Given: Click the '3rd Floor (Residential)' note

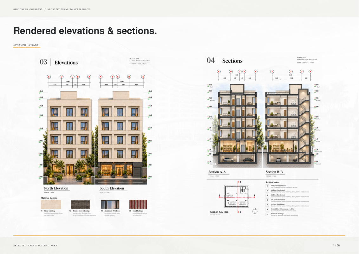Looking at the screenshot, I should [x=278, y=195].
